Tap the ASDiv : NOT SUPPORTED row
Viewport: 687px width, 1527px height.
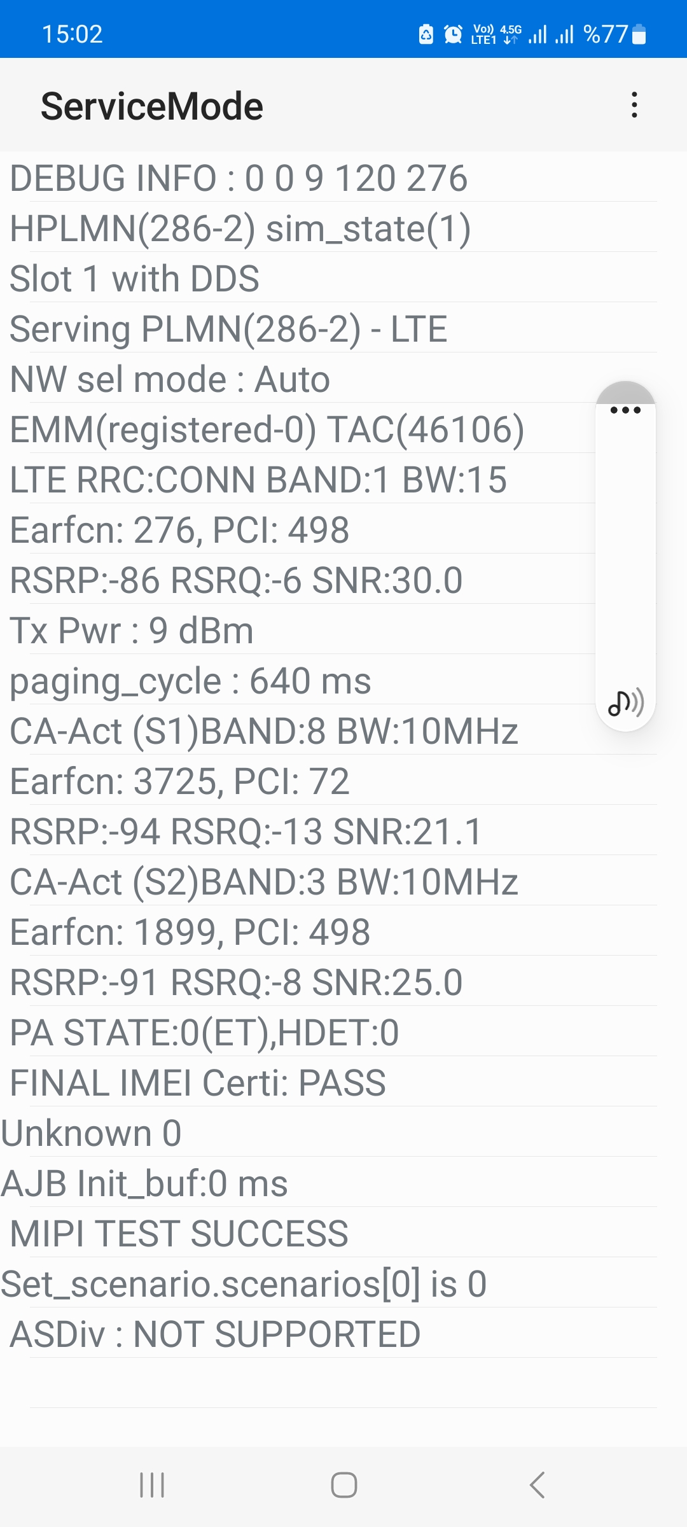[328, 1334]
